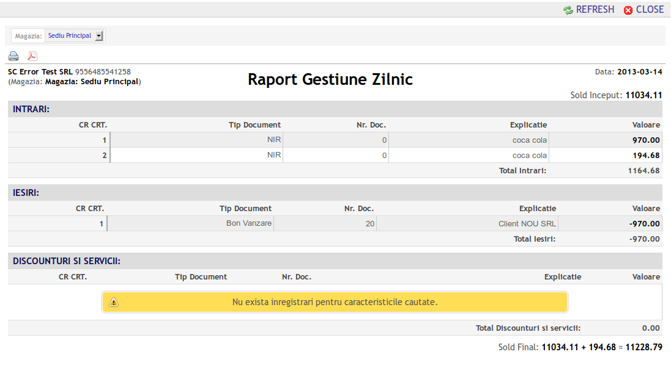Click the Magazia dropdown arrow
Screen dimensions: 671x371
[100, 35]
